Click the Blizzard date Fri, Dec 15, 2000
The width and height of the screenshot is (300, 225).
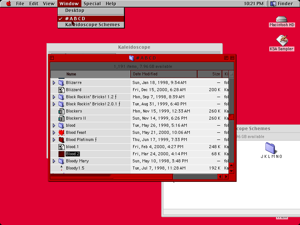tap(159, 90)
